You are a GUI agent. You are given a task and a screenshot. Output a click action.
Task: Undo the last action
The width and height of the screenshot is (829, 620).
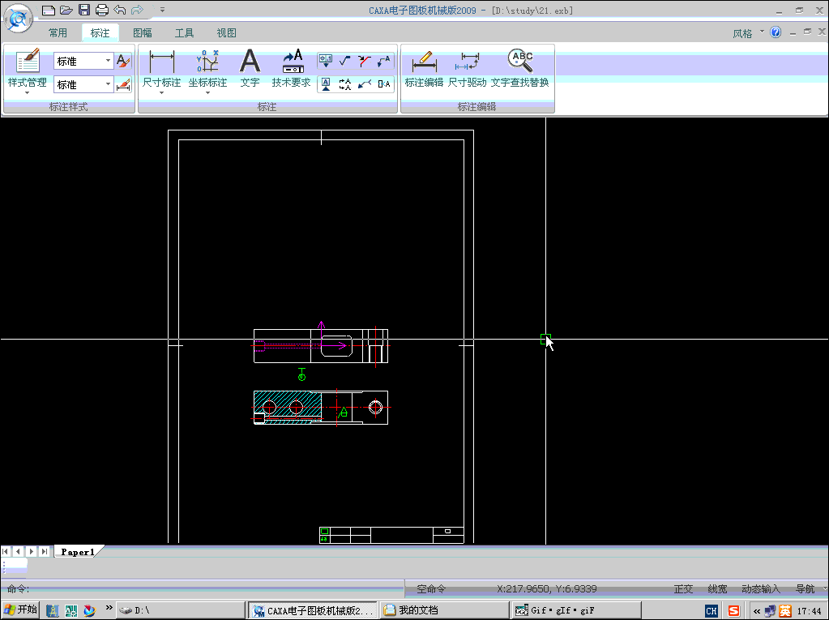click(x=119, y=10)
